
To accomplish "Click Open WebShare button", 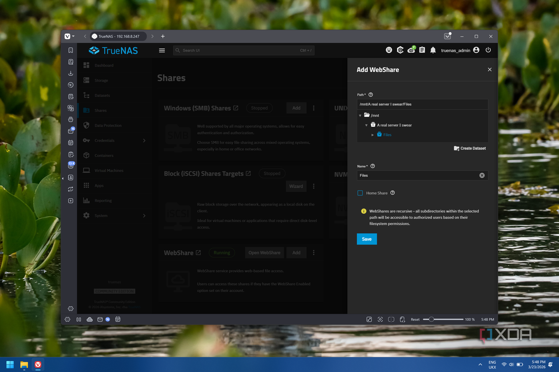I will point(264,253).
